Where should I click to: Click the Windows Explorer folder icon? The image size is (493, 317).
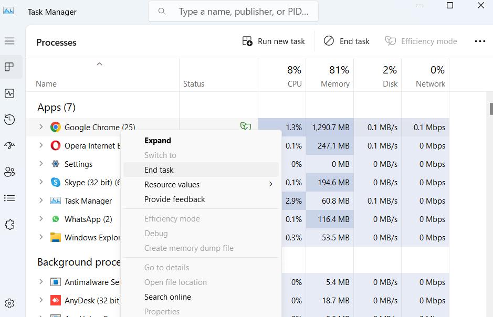pos(56,237)
